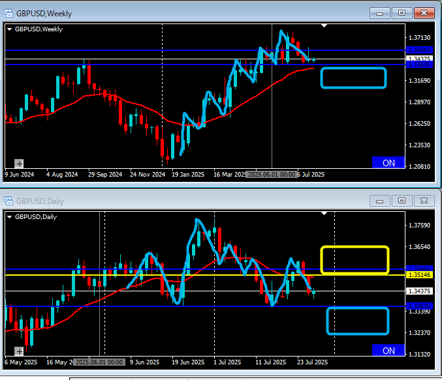
Task: Toggle the ON button in the Weekly chart
Action: [388, 163]
